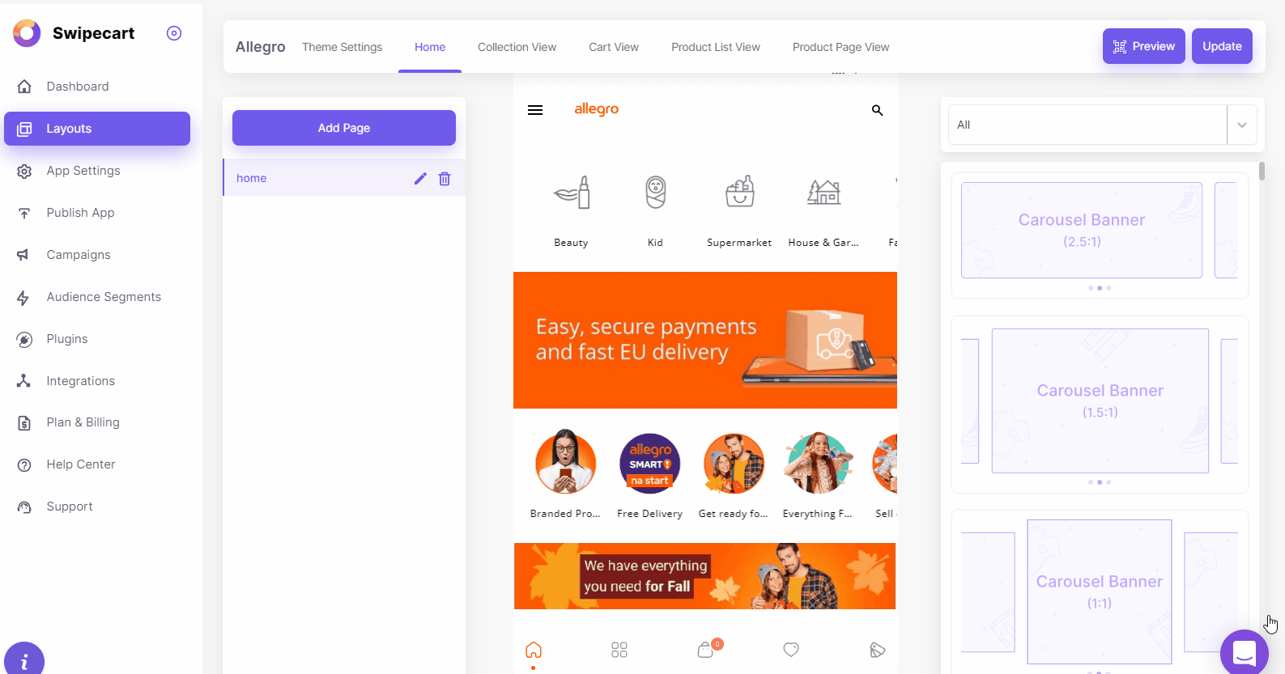Click the component list scrollbar
1285x674 pixels.
point(1262,172)
